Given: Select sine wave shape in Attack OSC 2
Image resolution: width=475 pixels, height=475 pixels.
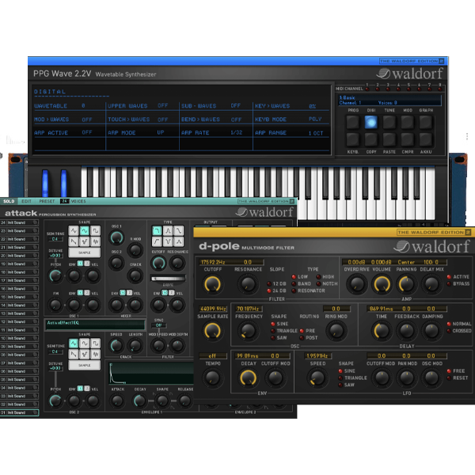Looking at the screenshot, I should 85,344.
